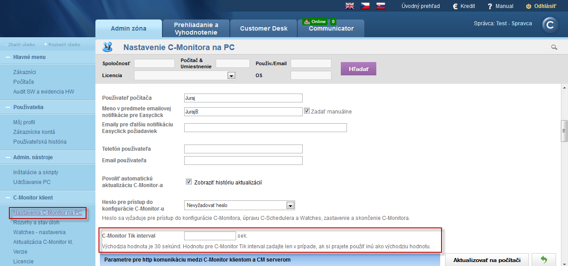Open Počítače in the sidebar
Screen dimensions: 568x266
coord(24,82)
